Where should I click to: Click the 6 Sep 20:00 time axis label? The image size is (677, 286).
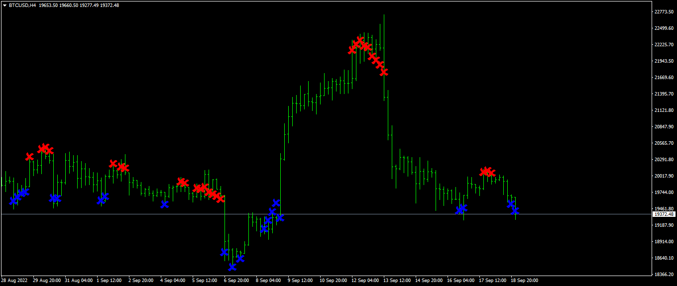point(236,280)
